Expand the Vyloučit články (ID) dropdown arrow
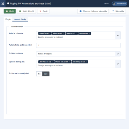This screenshot has height=129, width=129. pos(118,64)
